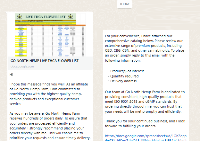Click the Product(s) of interest bullet
The image size is (200, 141).
127,71
